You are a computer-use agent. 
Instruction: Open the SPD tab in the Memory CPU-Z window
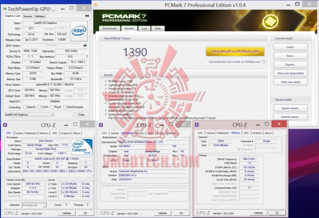pyautogui.click(x=246, y=133)
